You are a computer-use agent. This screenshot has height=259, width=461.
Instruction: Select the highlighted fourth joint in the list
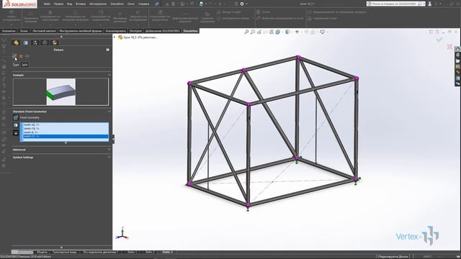(x=66, y=136)
